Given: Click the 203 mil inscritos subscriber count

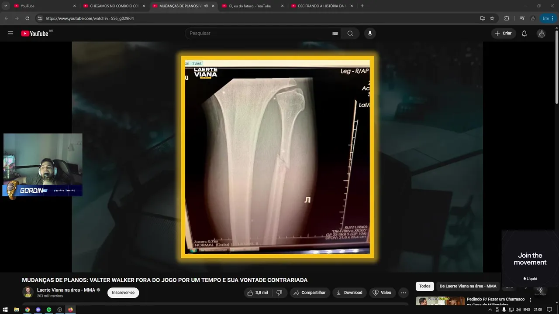Looking at the screenshot, I should (x=50, y=296).
